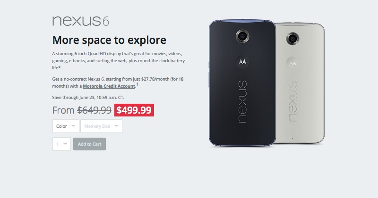The width and height of the screenshot is (378, 198).
Task: Click vertical nexus text on blue phone
Action: [x=242, y=102]
